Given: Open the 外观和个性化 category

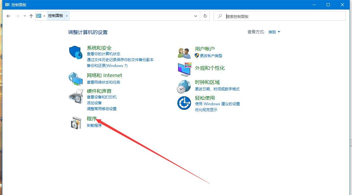Looking at the screenshot, I should pyautogui.click(x=210, y=68).
